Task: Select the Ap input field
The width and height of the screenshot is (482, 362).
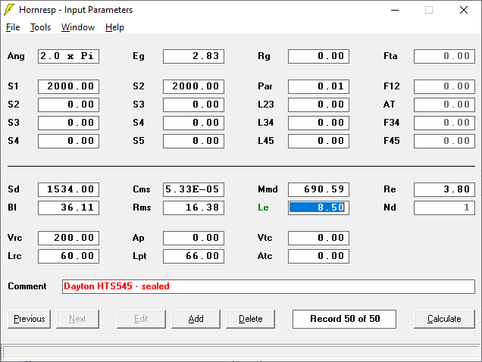Action: (x=194, y=238)
